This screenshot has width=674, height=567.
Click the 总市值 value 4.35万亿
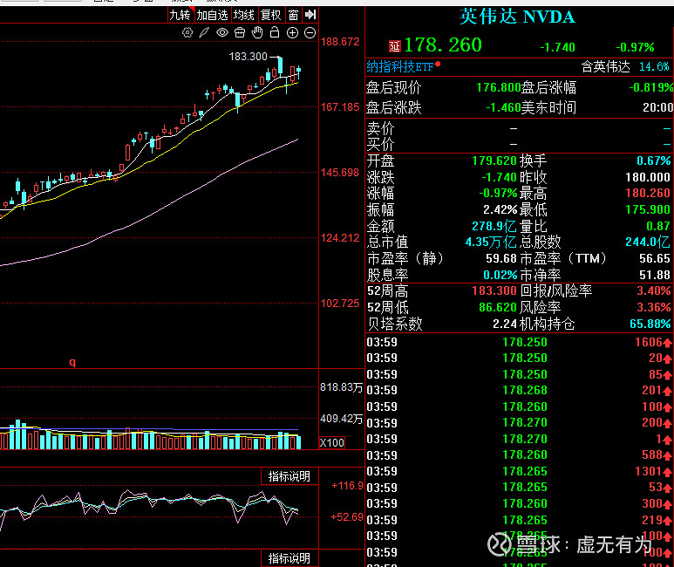(491, 242)
